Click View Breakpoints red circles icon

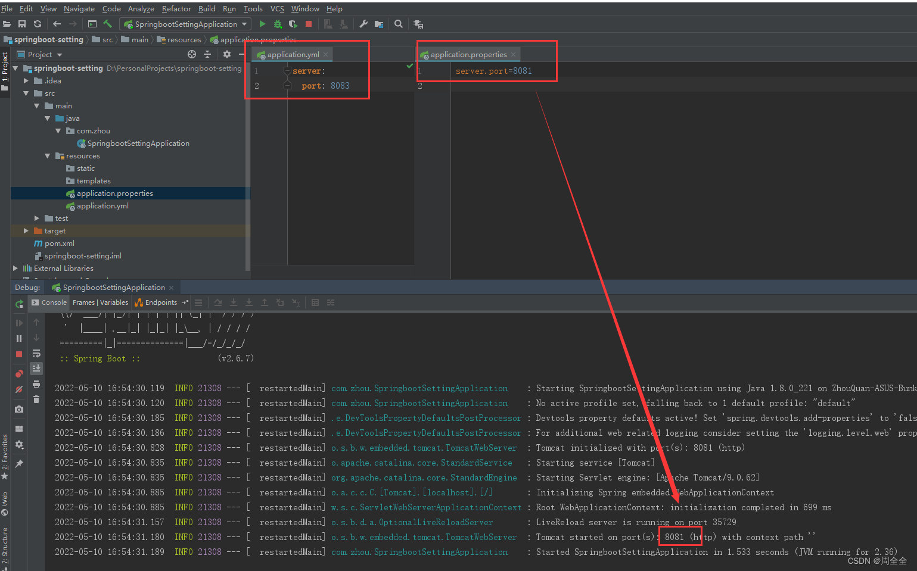(19, 373)
